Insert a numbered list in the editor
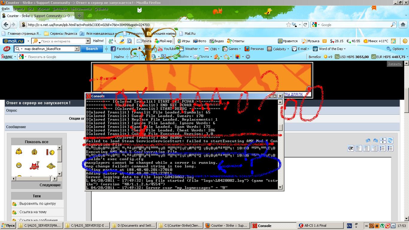Image resolution: width=409 pixels, height=230 pixels. (382, 148)
